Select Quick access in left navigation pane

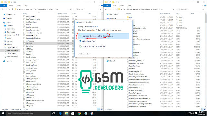tap(10, 15)
